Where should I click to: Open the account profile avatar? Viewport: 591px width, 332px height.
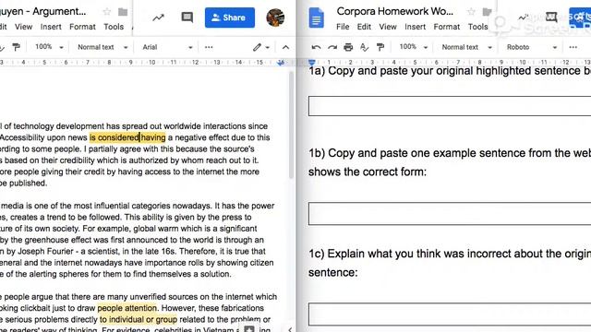pos(275,18)
